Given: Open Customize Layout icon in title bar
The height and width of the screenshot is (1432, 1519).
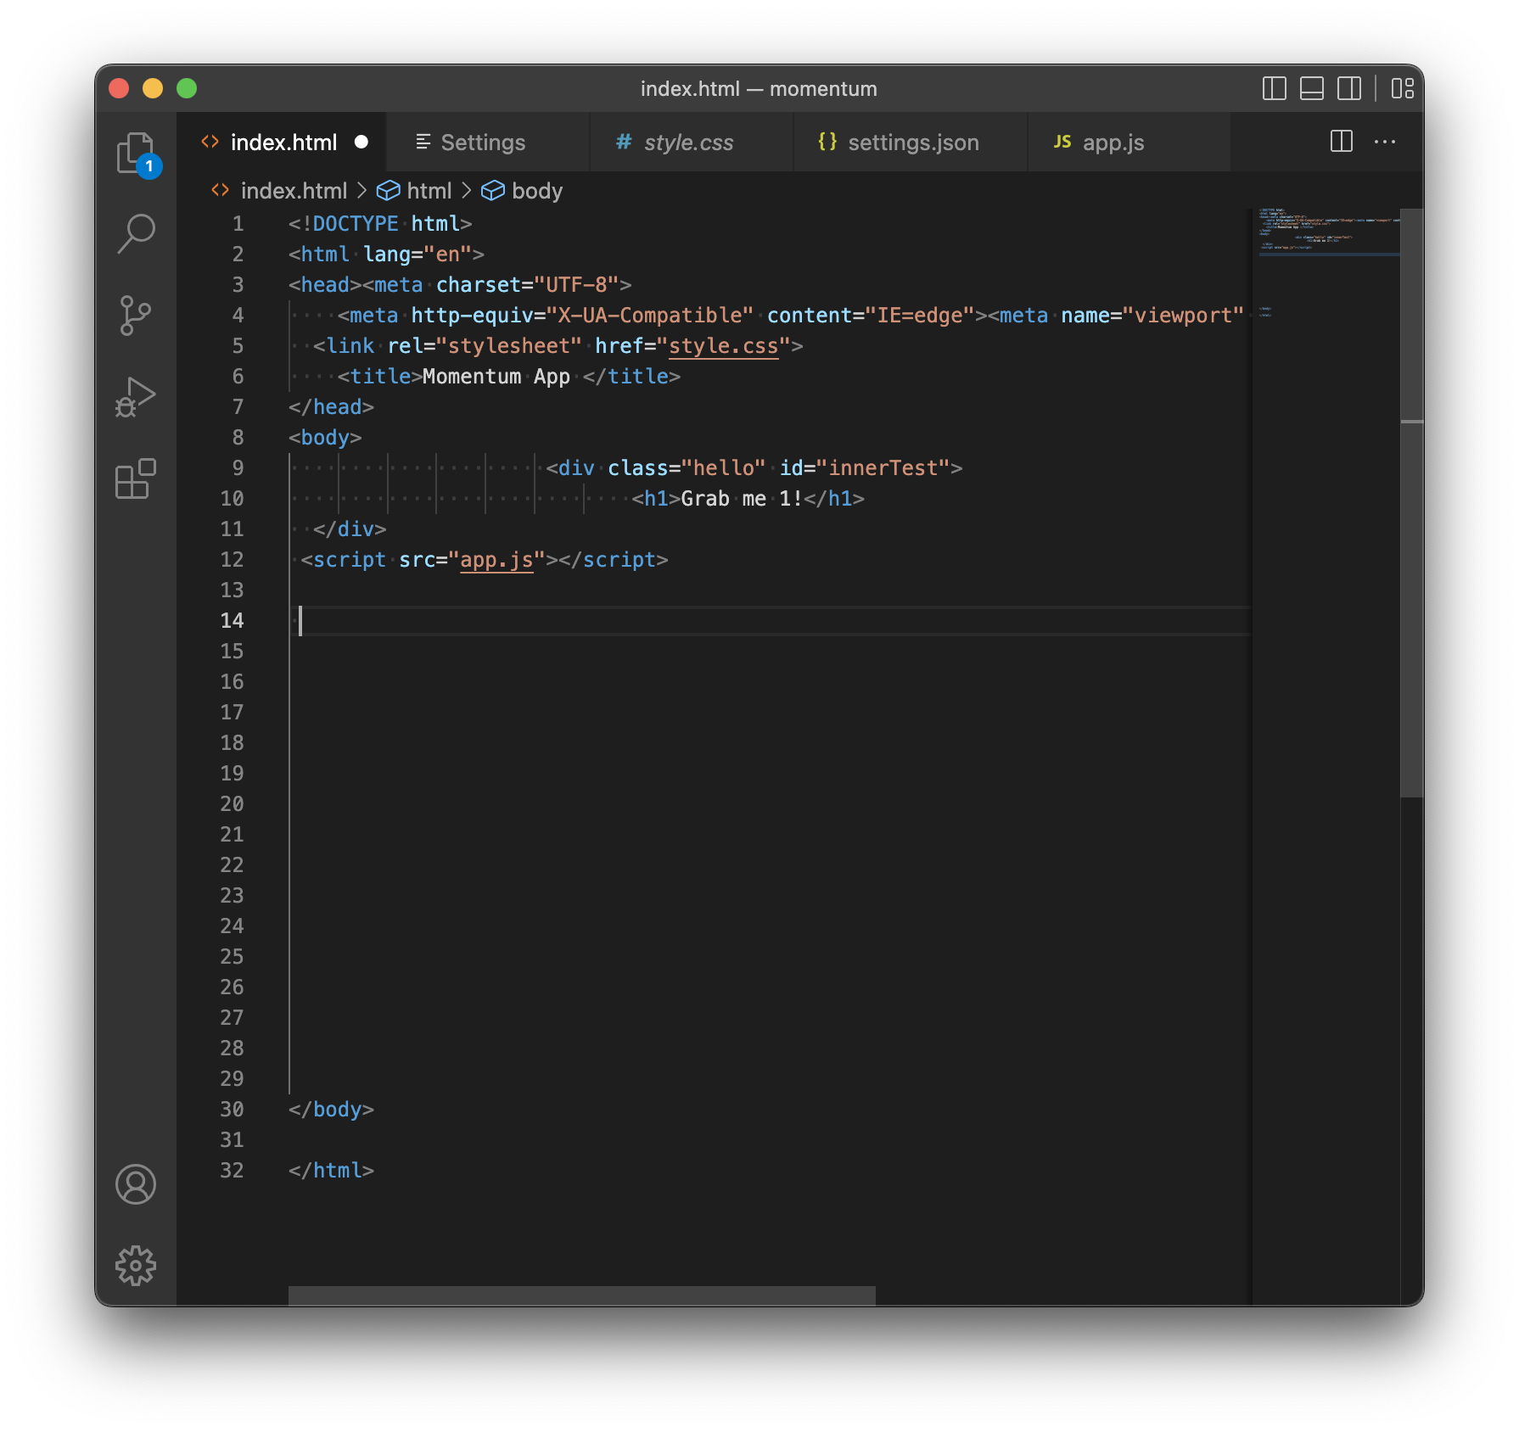Looking at the screenshot, I should (1403, 88).
